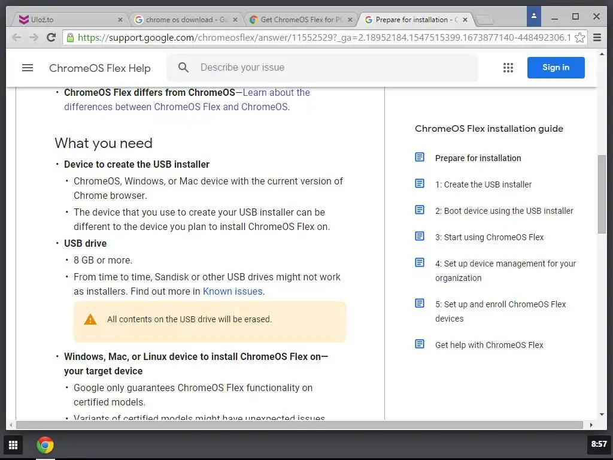Click 'All contents on the USB drive will be erased.'

click(189, 319)
